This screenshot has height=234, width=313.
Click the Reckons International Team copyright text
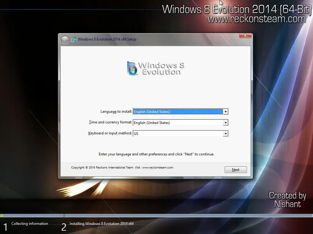pos(122,168)
